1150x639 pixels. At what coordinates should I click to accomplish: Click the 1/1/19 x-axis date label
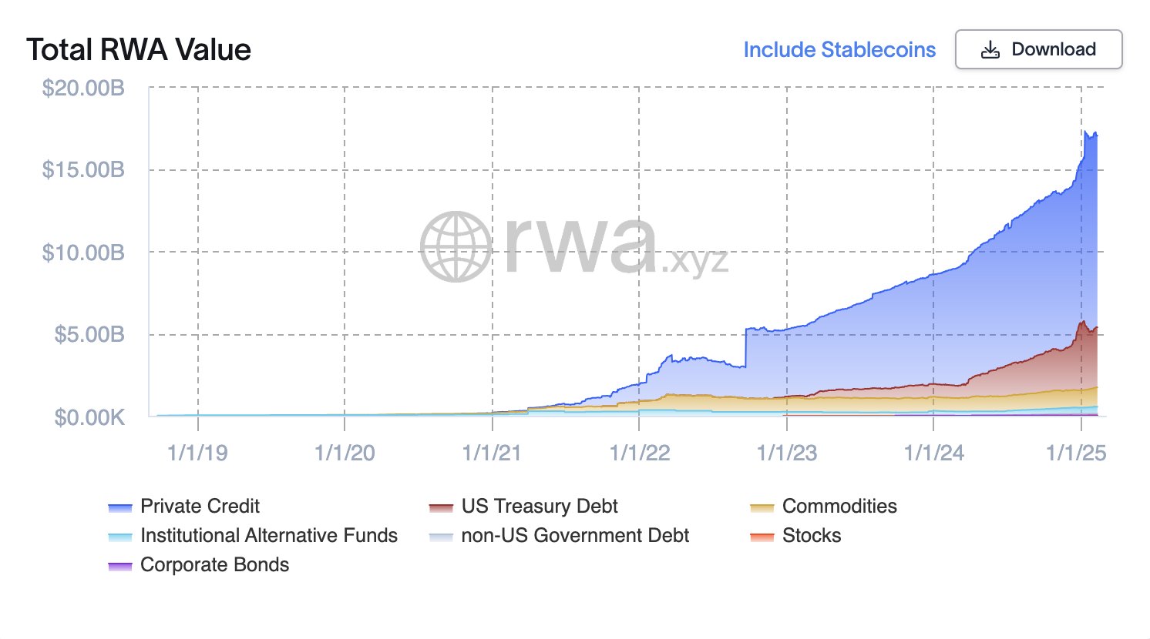click(x=197, y=453)
